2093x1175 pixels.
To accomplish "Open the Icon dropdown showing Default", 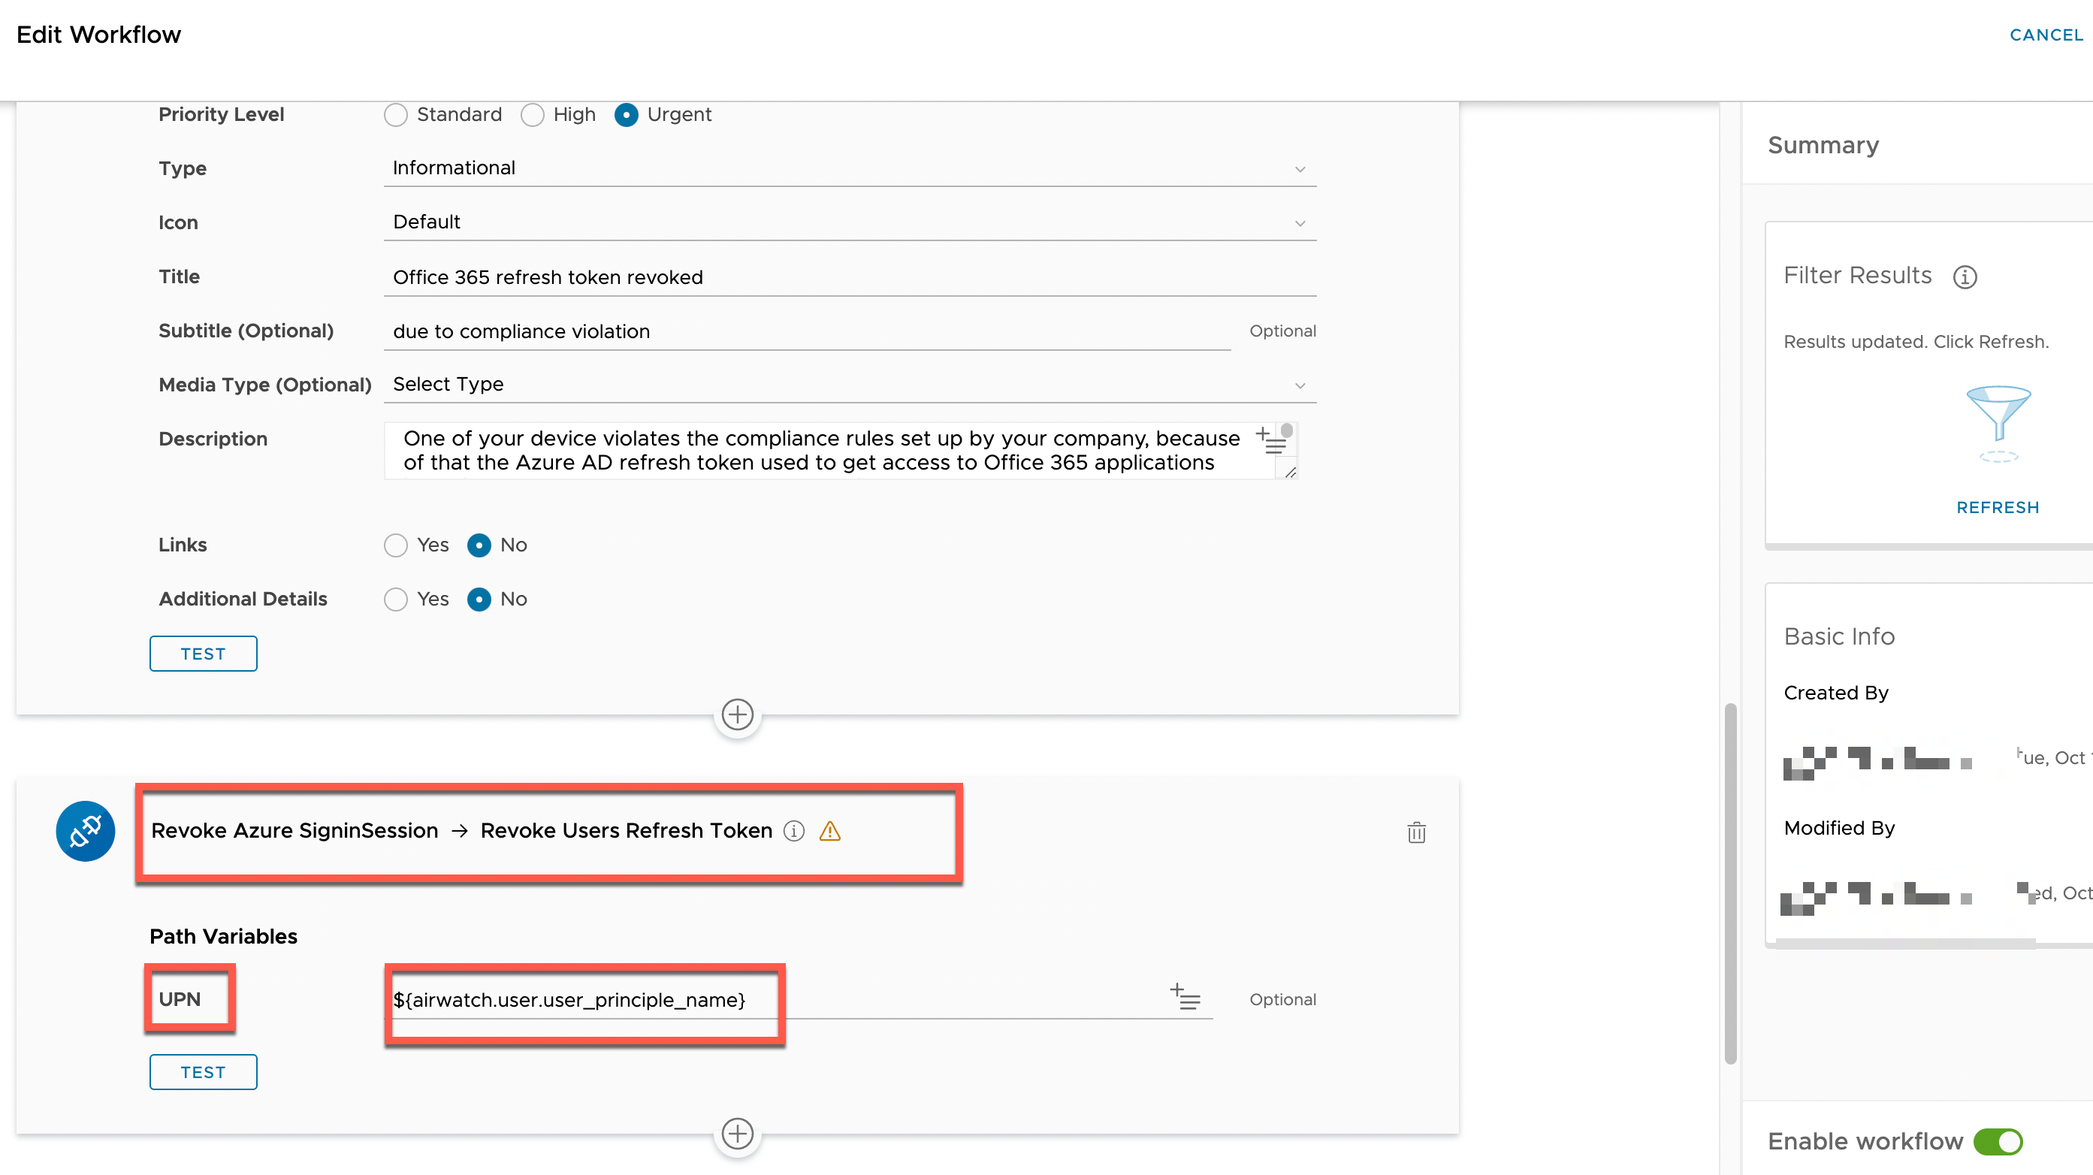I will tap(849, 222).
